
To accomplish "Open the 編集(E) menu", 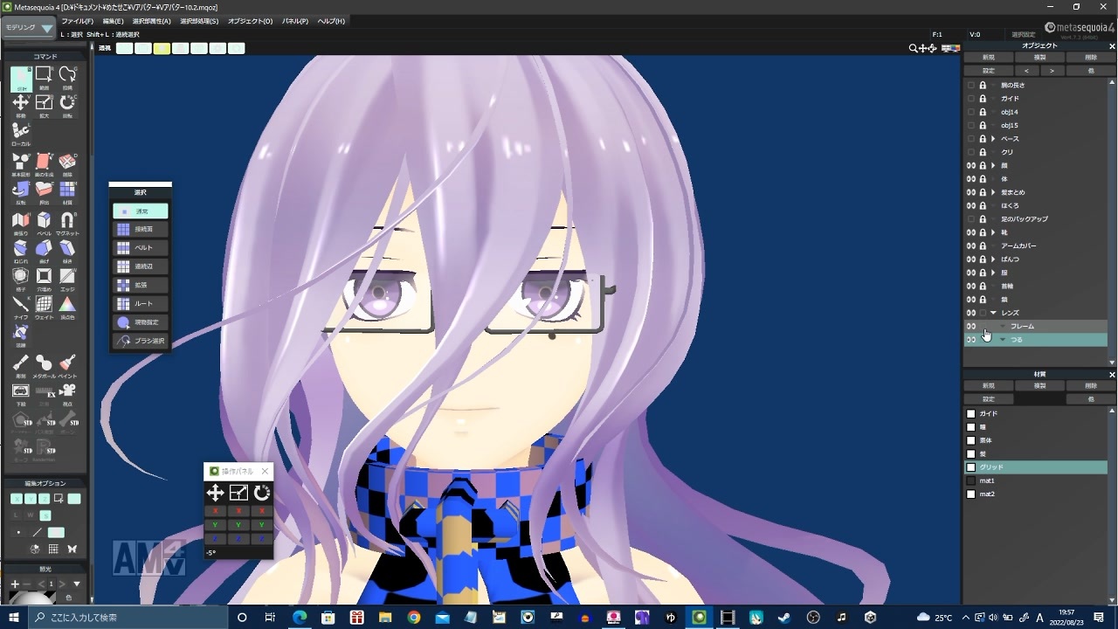I will click(113, 21).
